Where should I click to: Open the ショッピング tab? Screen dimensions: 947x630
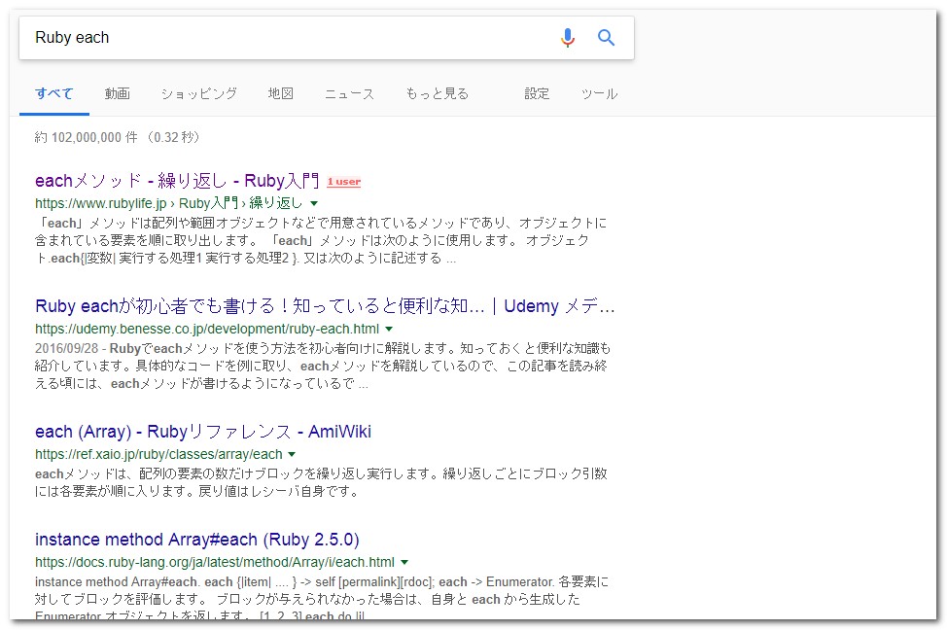point(198,93)
